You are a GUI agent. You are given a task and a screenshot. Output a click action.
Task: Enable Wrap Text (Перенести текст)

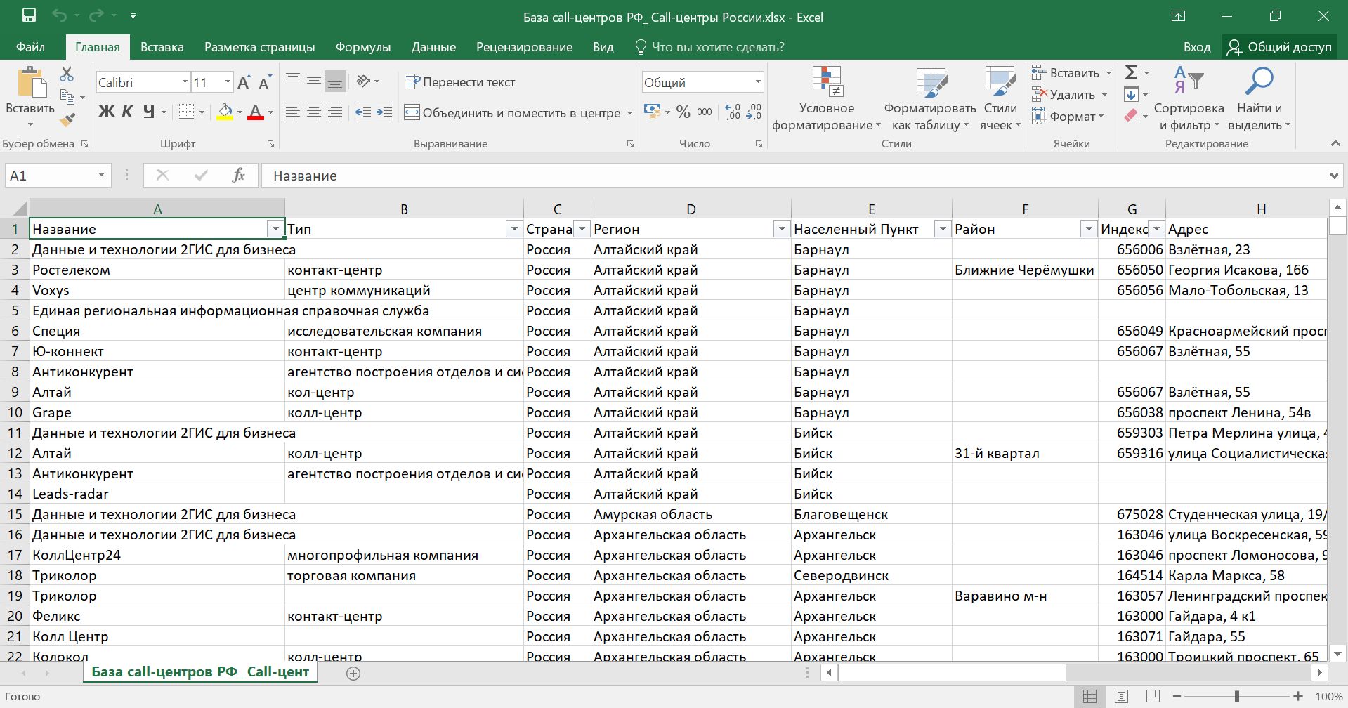point(460,82)
